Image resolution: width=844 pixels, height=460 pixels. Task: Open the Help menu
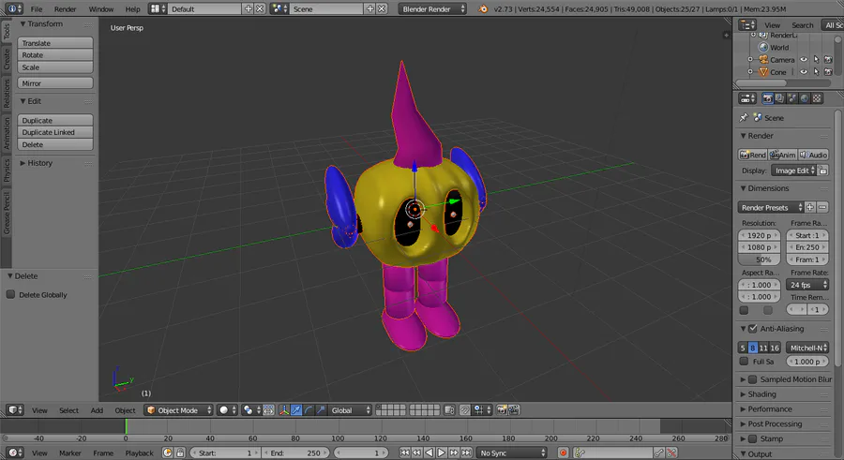[x=132, y=8]
